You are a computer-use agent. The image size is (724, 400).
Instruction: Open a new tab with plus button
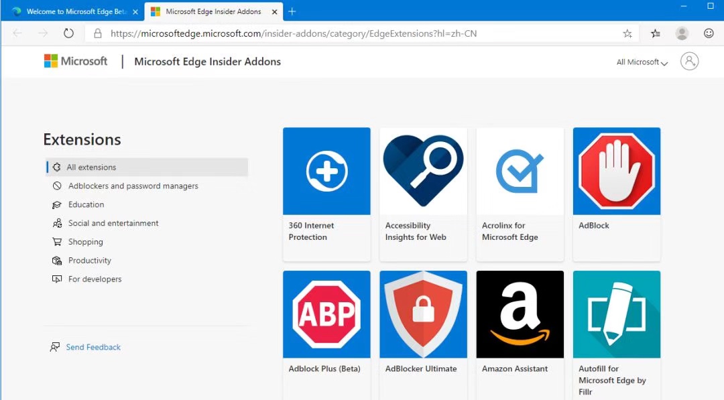pos(292,11)
